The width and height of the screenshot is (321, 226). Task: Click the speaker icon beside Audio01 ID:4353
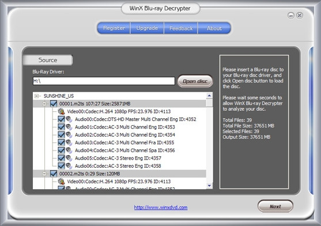coord(69,127)
